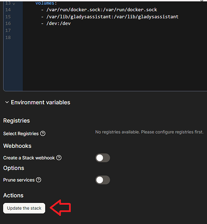The height and width of the screenshot is (224, 207).
Task: Click the /dev:/dev volume entry
Action: click(56, 23)
